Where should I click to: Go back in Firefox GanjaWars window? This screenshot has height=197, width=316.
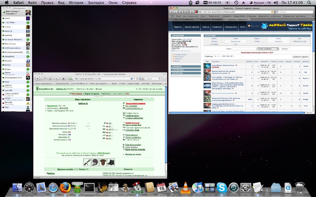click(x=37, y=79)
